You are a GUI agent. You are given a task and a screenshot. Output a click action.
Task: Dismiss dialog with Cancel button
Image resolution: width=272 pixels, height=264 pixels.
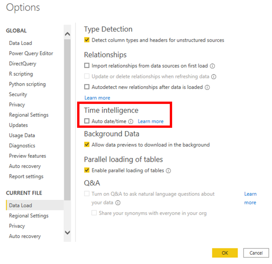(x=256, y=253)
